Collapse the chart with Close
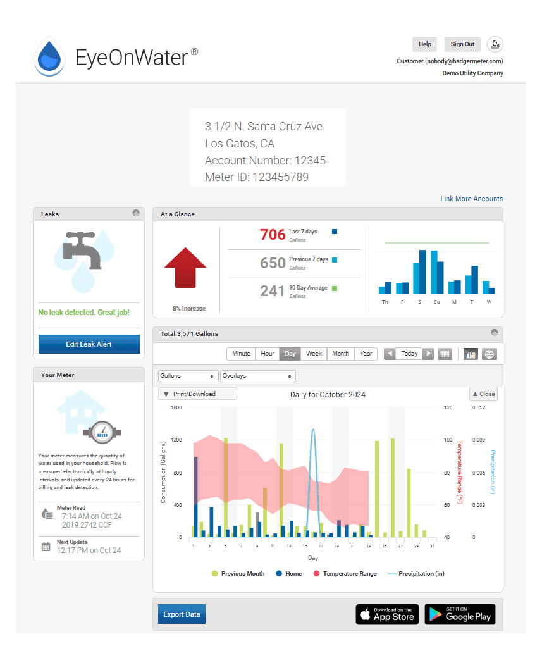 click(x=483, y=394)
